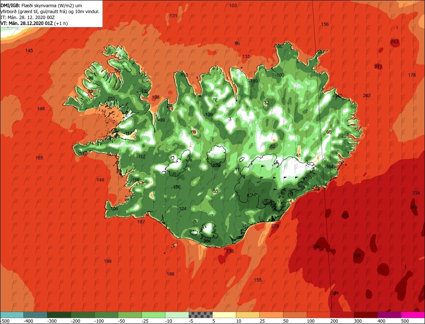Click the flux value 216 off the south coast

point(230,251)
